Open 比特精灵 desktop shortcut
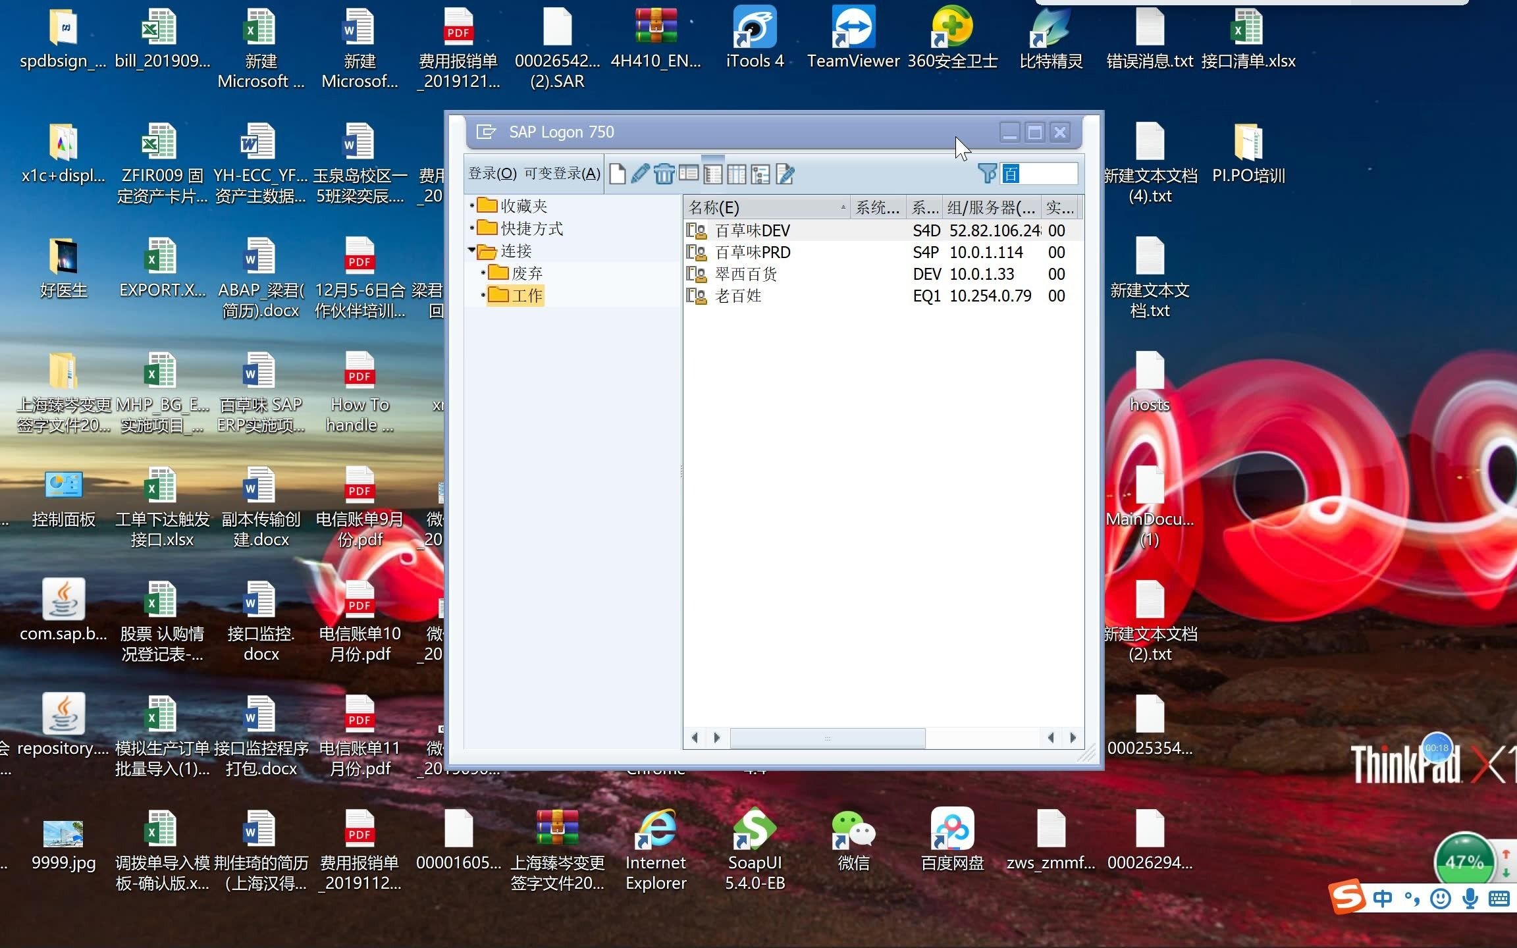Image resolution: width=1517 pixels, height=948 pixels. (x=1051, y=38)
